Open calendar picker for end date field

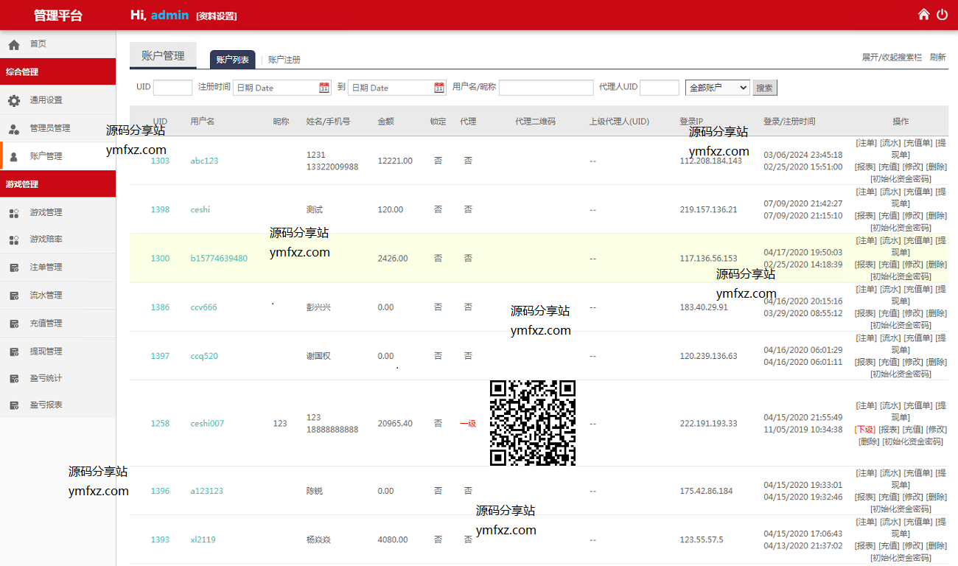(x=439, y=88)
